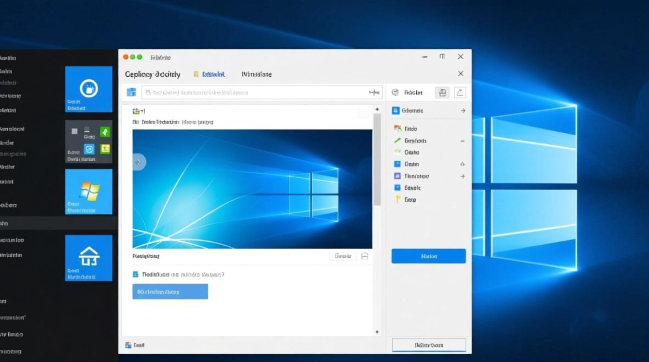This screenshot has width=649, height=362.
Task: Expand the purple icon item using its right arrow
Action: point(462,176)
